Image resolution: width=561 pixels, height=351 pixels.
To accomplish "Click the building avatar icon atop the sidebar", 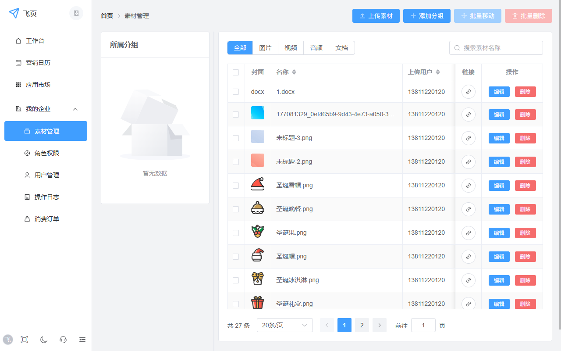I will coord(76,13).
